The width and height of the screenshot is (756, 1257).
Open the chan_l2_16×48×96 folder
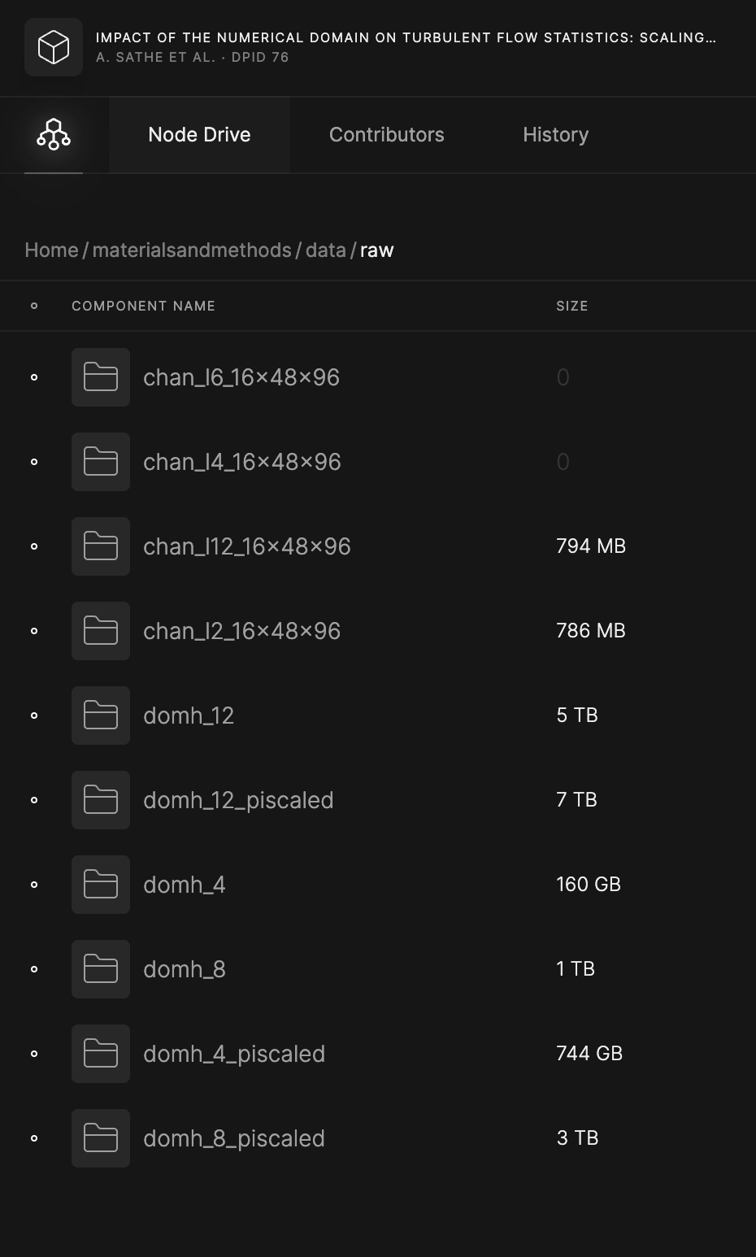(x=241, y=631)
